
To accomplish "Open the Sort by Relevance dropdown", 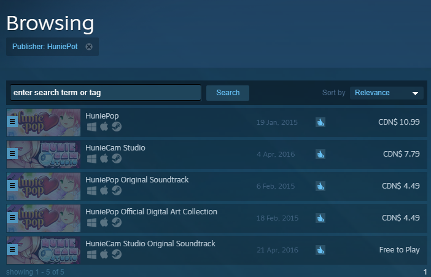I will (x=386, y=93).
